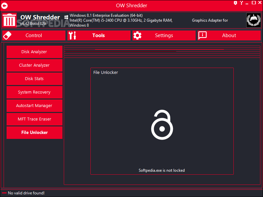Click the wrench and screwdriver Tools icon
Image resolution: width=263 pixels, height=197 pixels.
coord(72,35)
